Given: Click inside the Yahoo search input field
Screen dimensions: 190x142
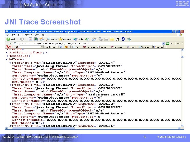Looking at the screenshot, I should tap(30, 47).
